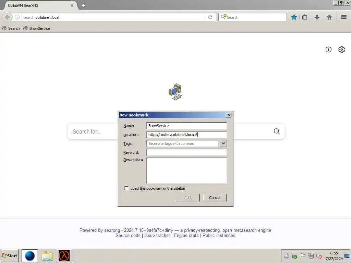Open SearXNG about info icon
This screenshot has width=351, height=263.
tap(328, 49)
